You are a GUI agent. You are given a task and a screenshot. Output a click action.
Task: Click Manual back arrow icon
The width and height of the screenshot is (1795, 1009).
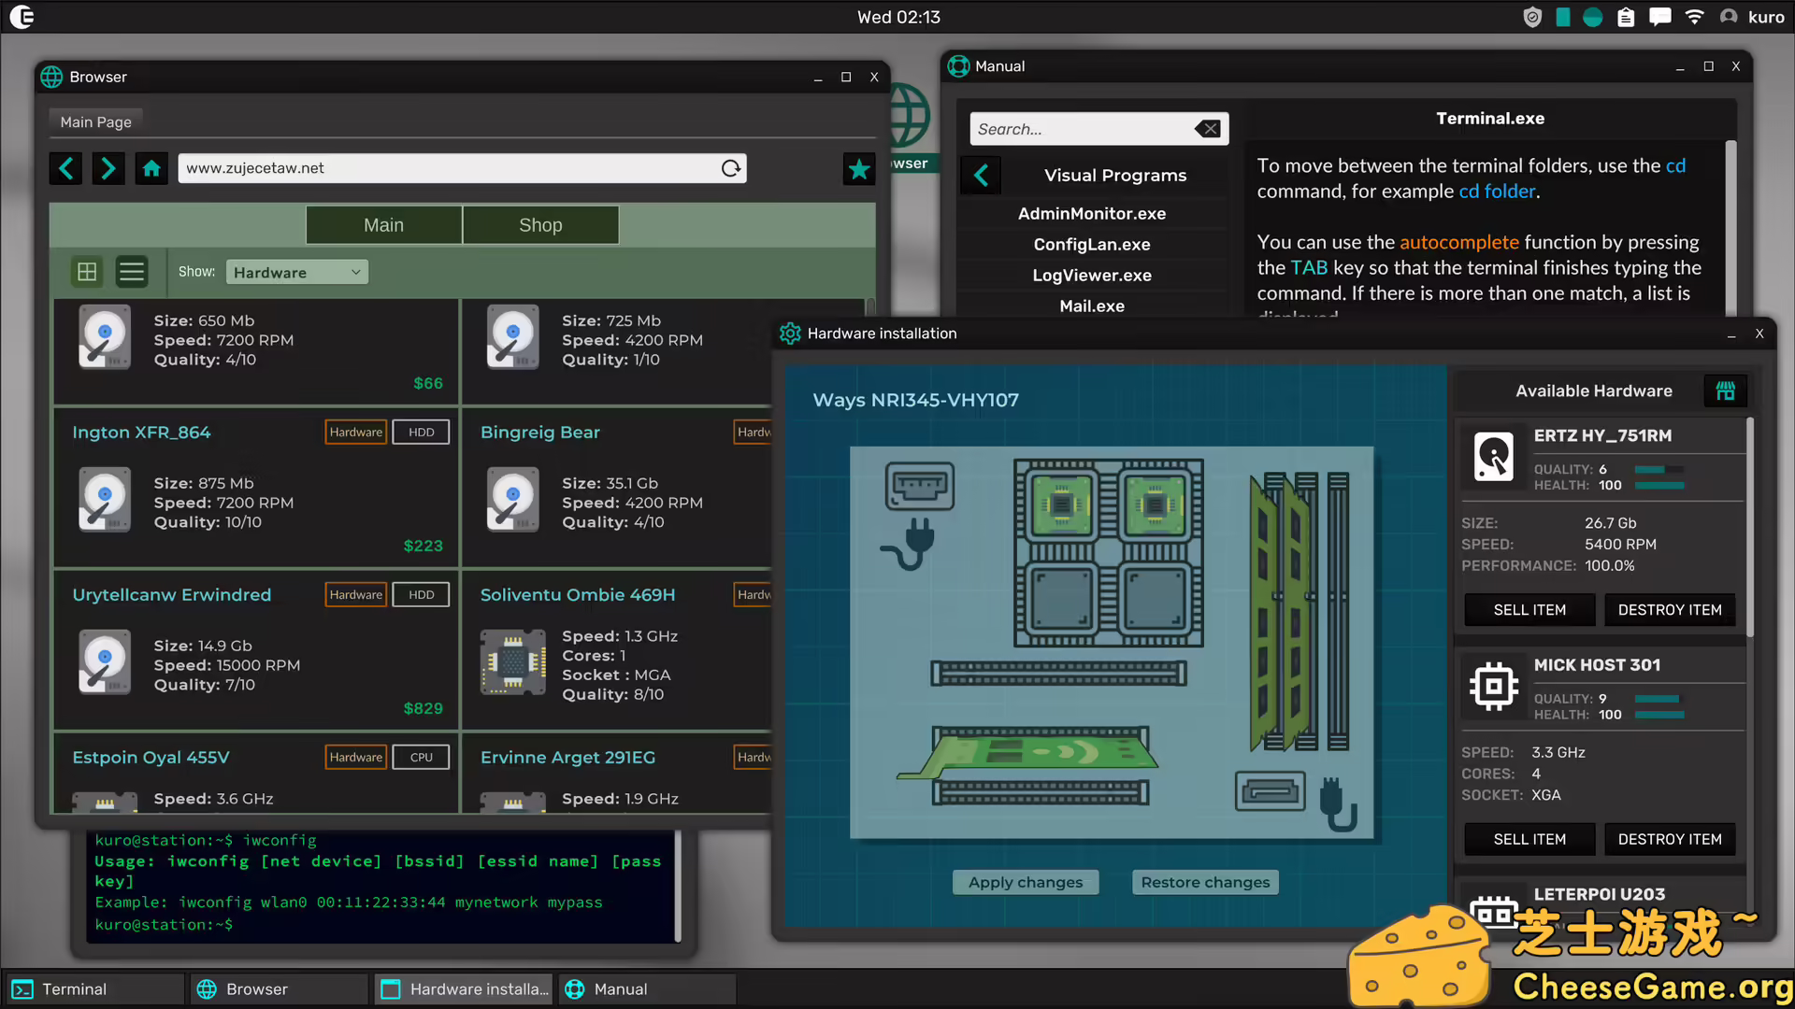(x=981, y=175)
